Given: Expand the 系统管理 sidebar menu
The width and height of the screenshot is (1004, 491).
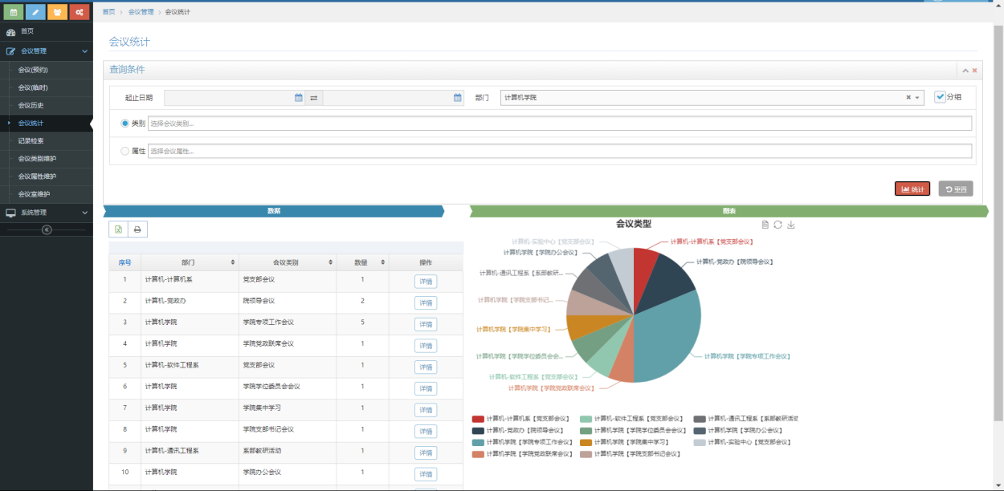Looking at the screenshot, I should coord(47,213).
